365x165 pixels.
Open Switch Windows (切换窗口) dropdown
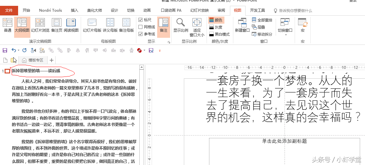pyautogui.click(x=285, y=27)
